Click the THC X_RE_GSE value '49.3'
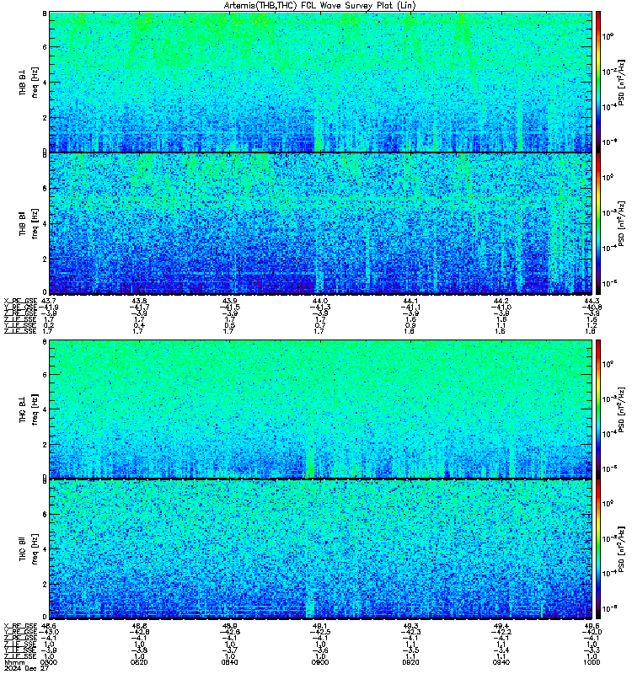The width and height of the screenshot is (632, 674). point(410,626)
